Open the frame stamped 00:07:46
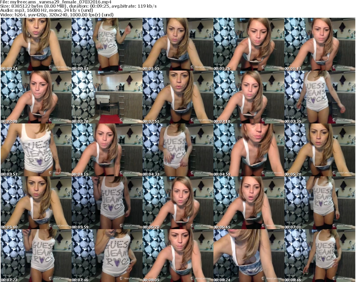Image resolution: width=356 pixels, height=282 pixels. [x=107, y=256]
